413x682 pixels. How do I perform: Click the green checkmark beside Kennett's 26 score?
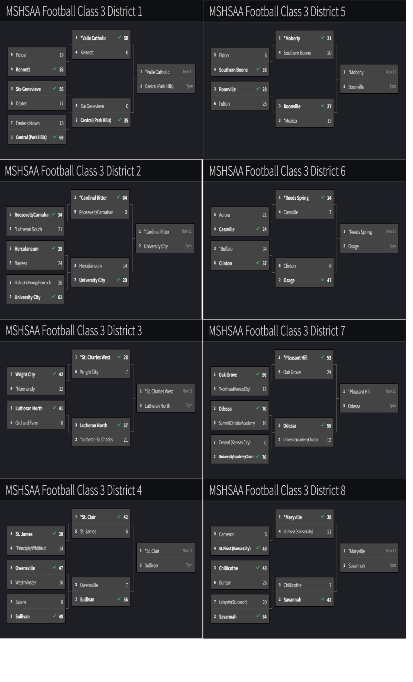pyautogui.click(x=55, y=69)
